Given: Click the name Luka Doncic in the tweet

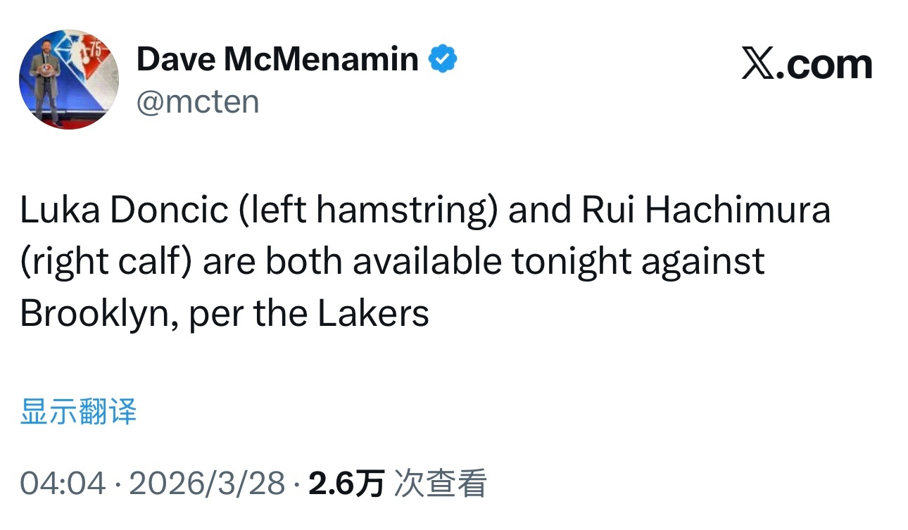Looking at the screenshot, I should click(124, 210).
